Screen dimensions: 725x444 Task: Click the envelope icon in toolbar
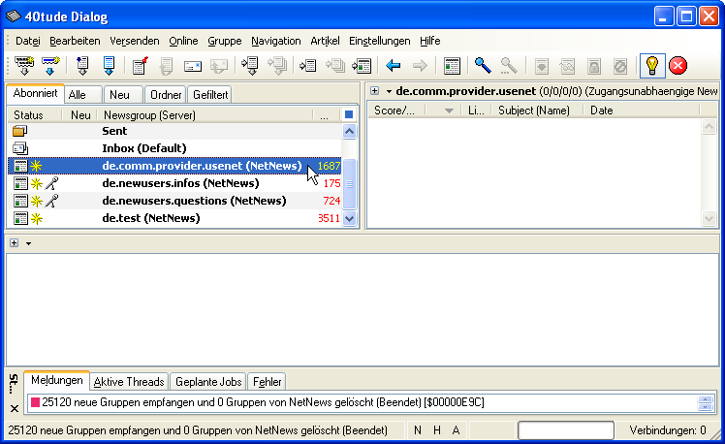click(x=192, y=66)
